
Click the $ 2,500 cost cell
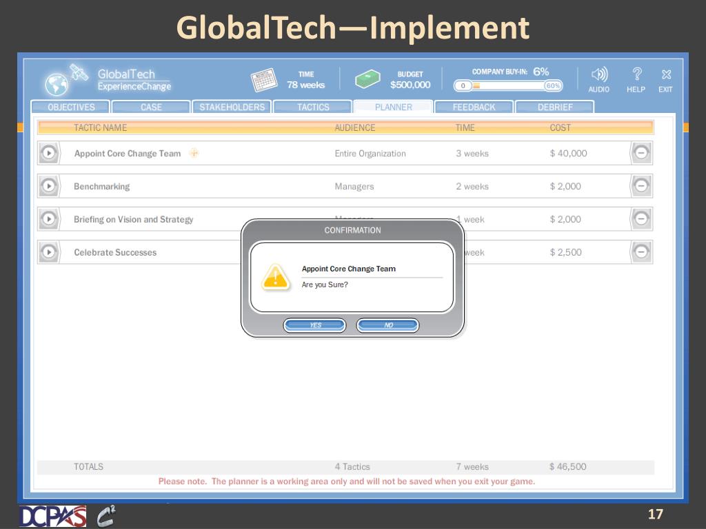[565, 252]
